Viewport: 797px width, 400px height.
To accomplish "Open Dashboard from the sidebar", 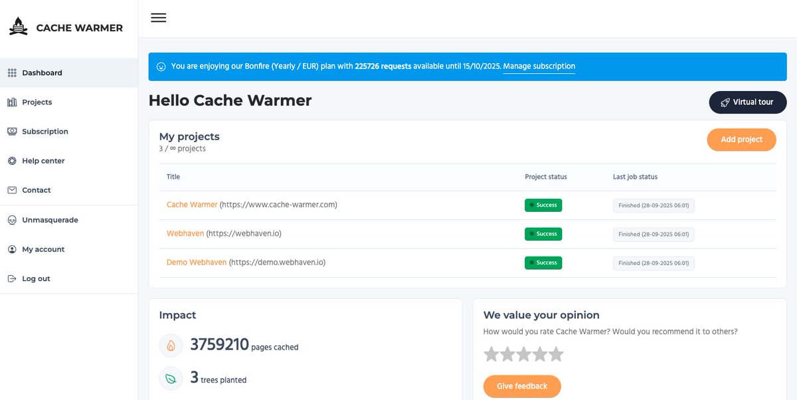I will (69, 73).
